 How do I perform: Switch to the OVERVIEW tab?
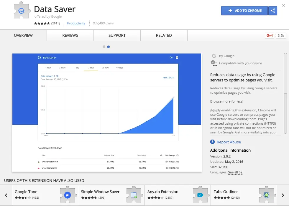coord(23,36)
